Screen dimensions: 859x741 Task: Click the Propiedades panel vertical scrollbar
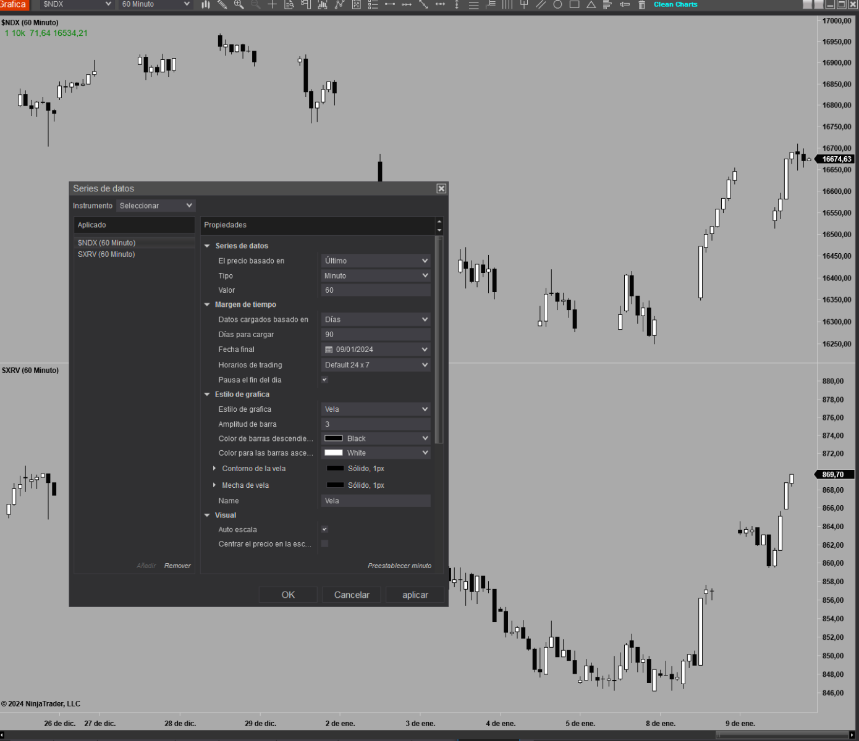439,340
